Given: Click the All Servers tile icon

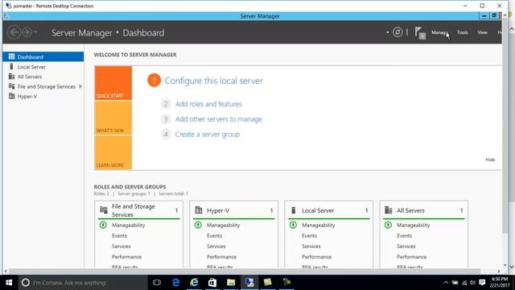Looking at the screenshot, I should point(388,209).
